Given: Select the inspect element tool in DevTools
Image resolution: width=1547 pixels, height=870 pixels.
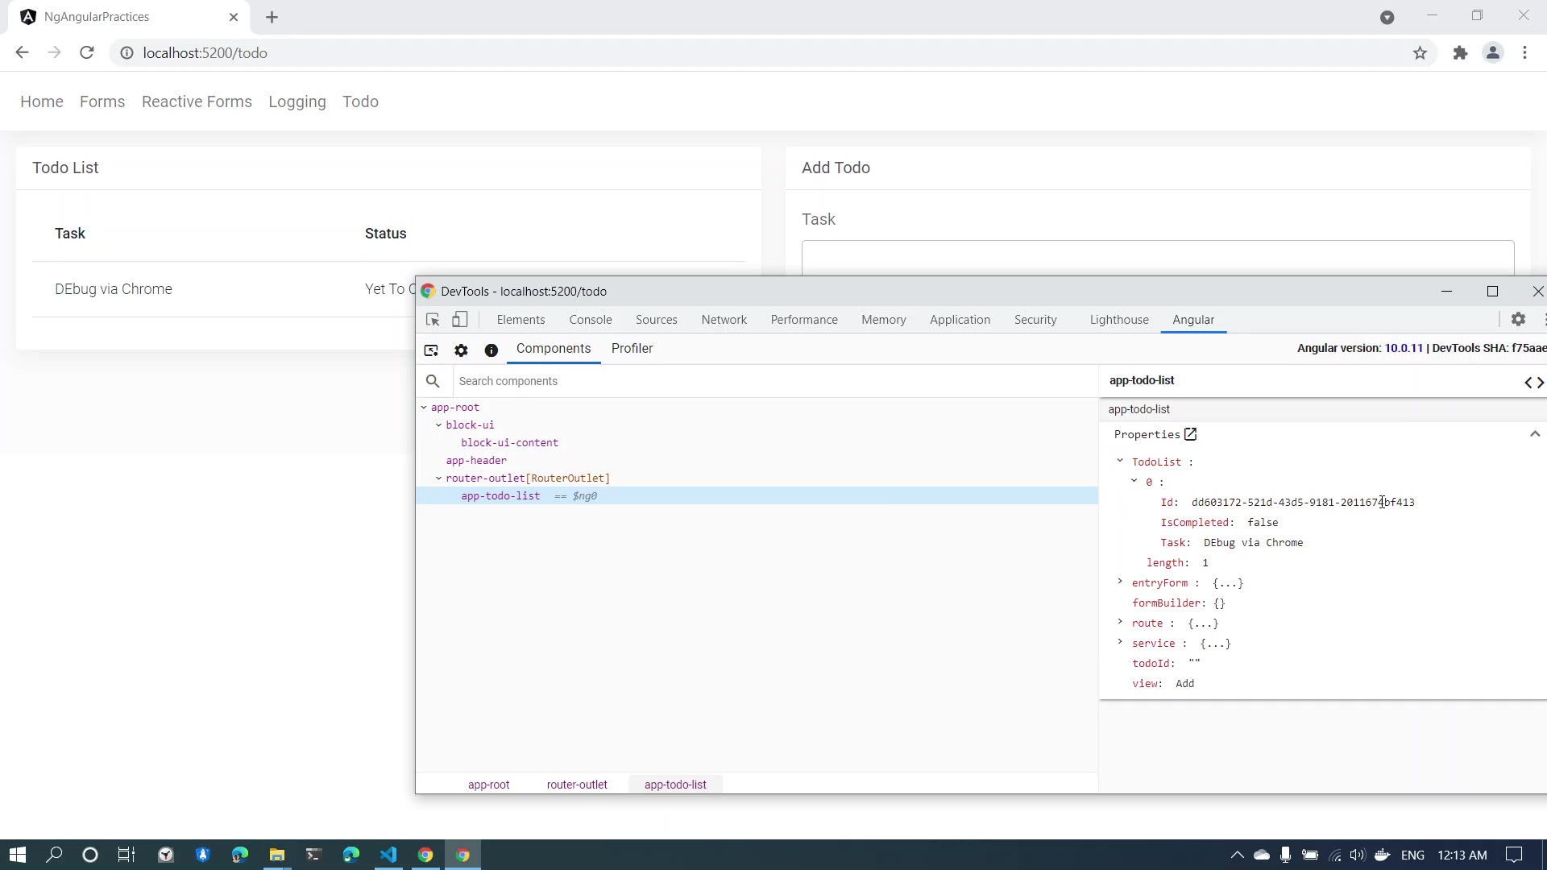Looking at the screenshot, I should pyautogui.click(x=433, y=319).
